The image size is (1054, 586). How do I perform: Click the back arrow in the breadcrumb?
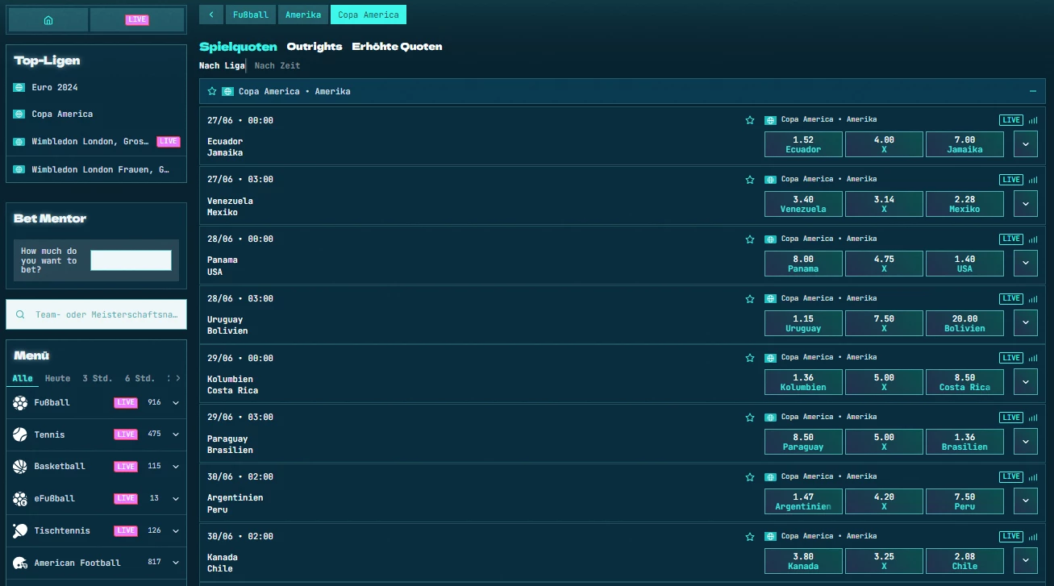coord(211,15)
